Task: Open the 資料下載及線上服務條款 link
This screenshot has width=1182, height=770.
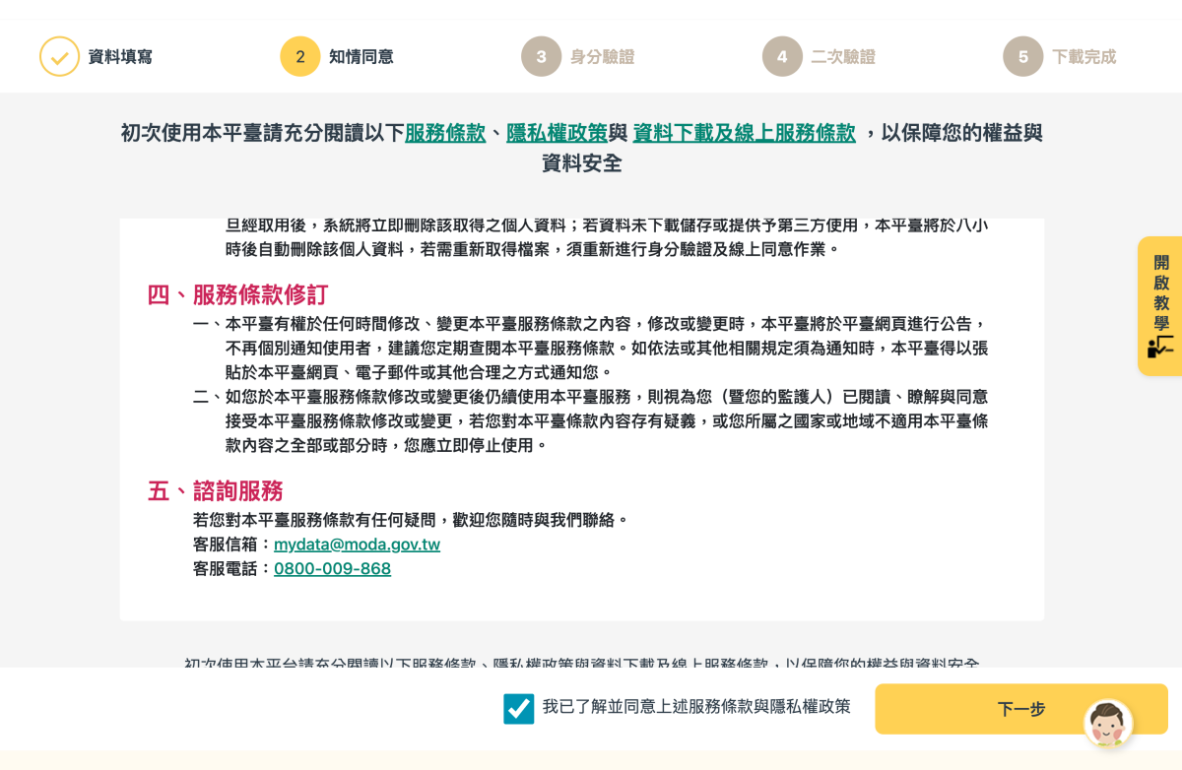Action: [x=744, y=133]
